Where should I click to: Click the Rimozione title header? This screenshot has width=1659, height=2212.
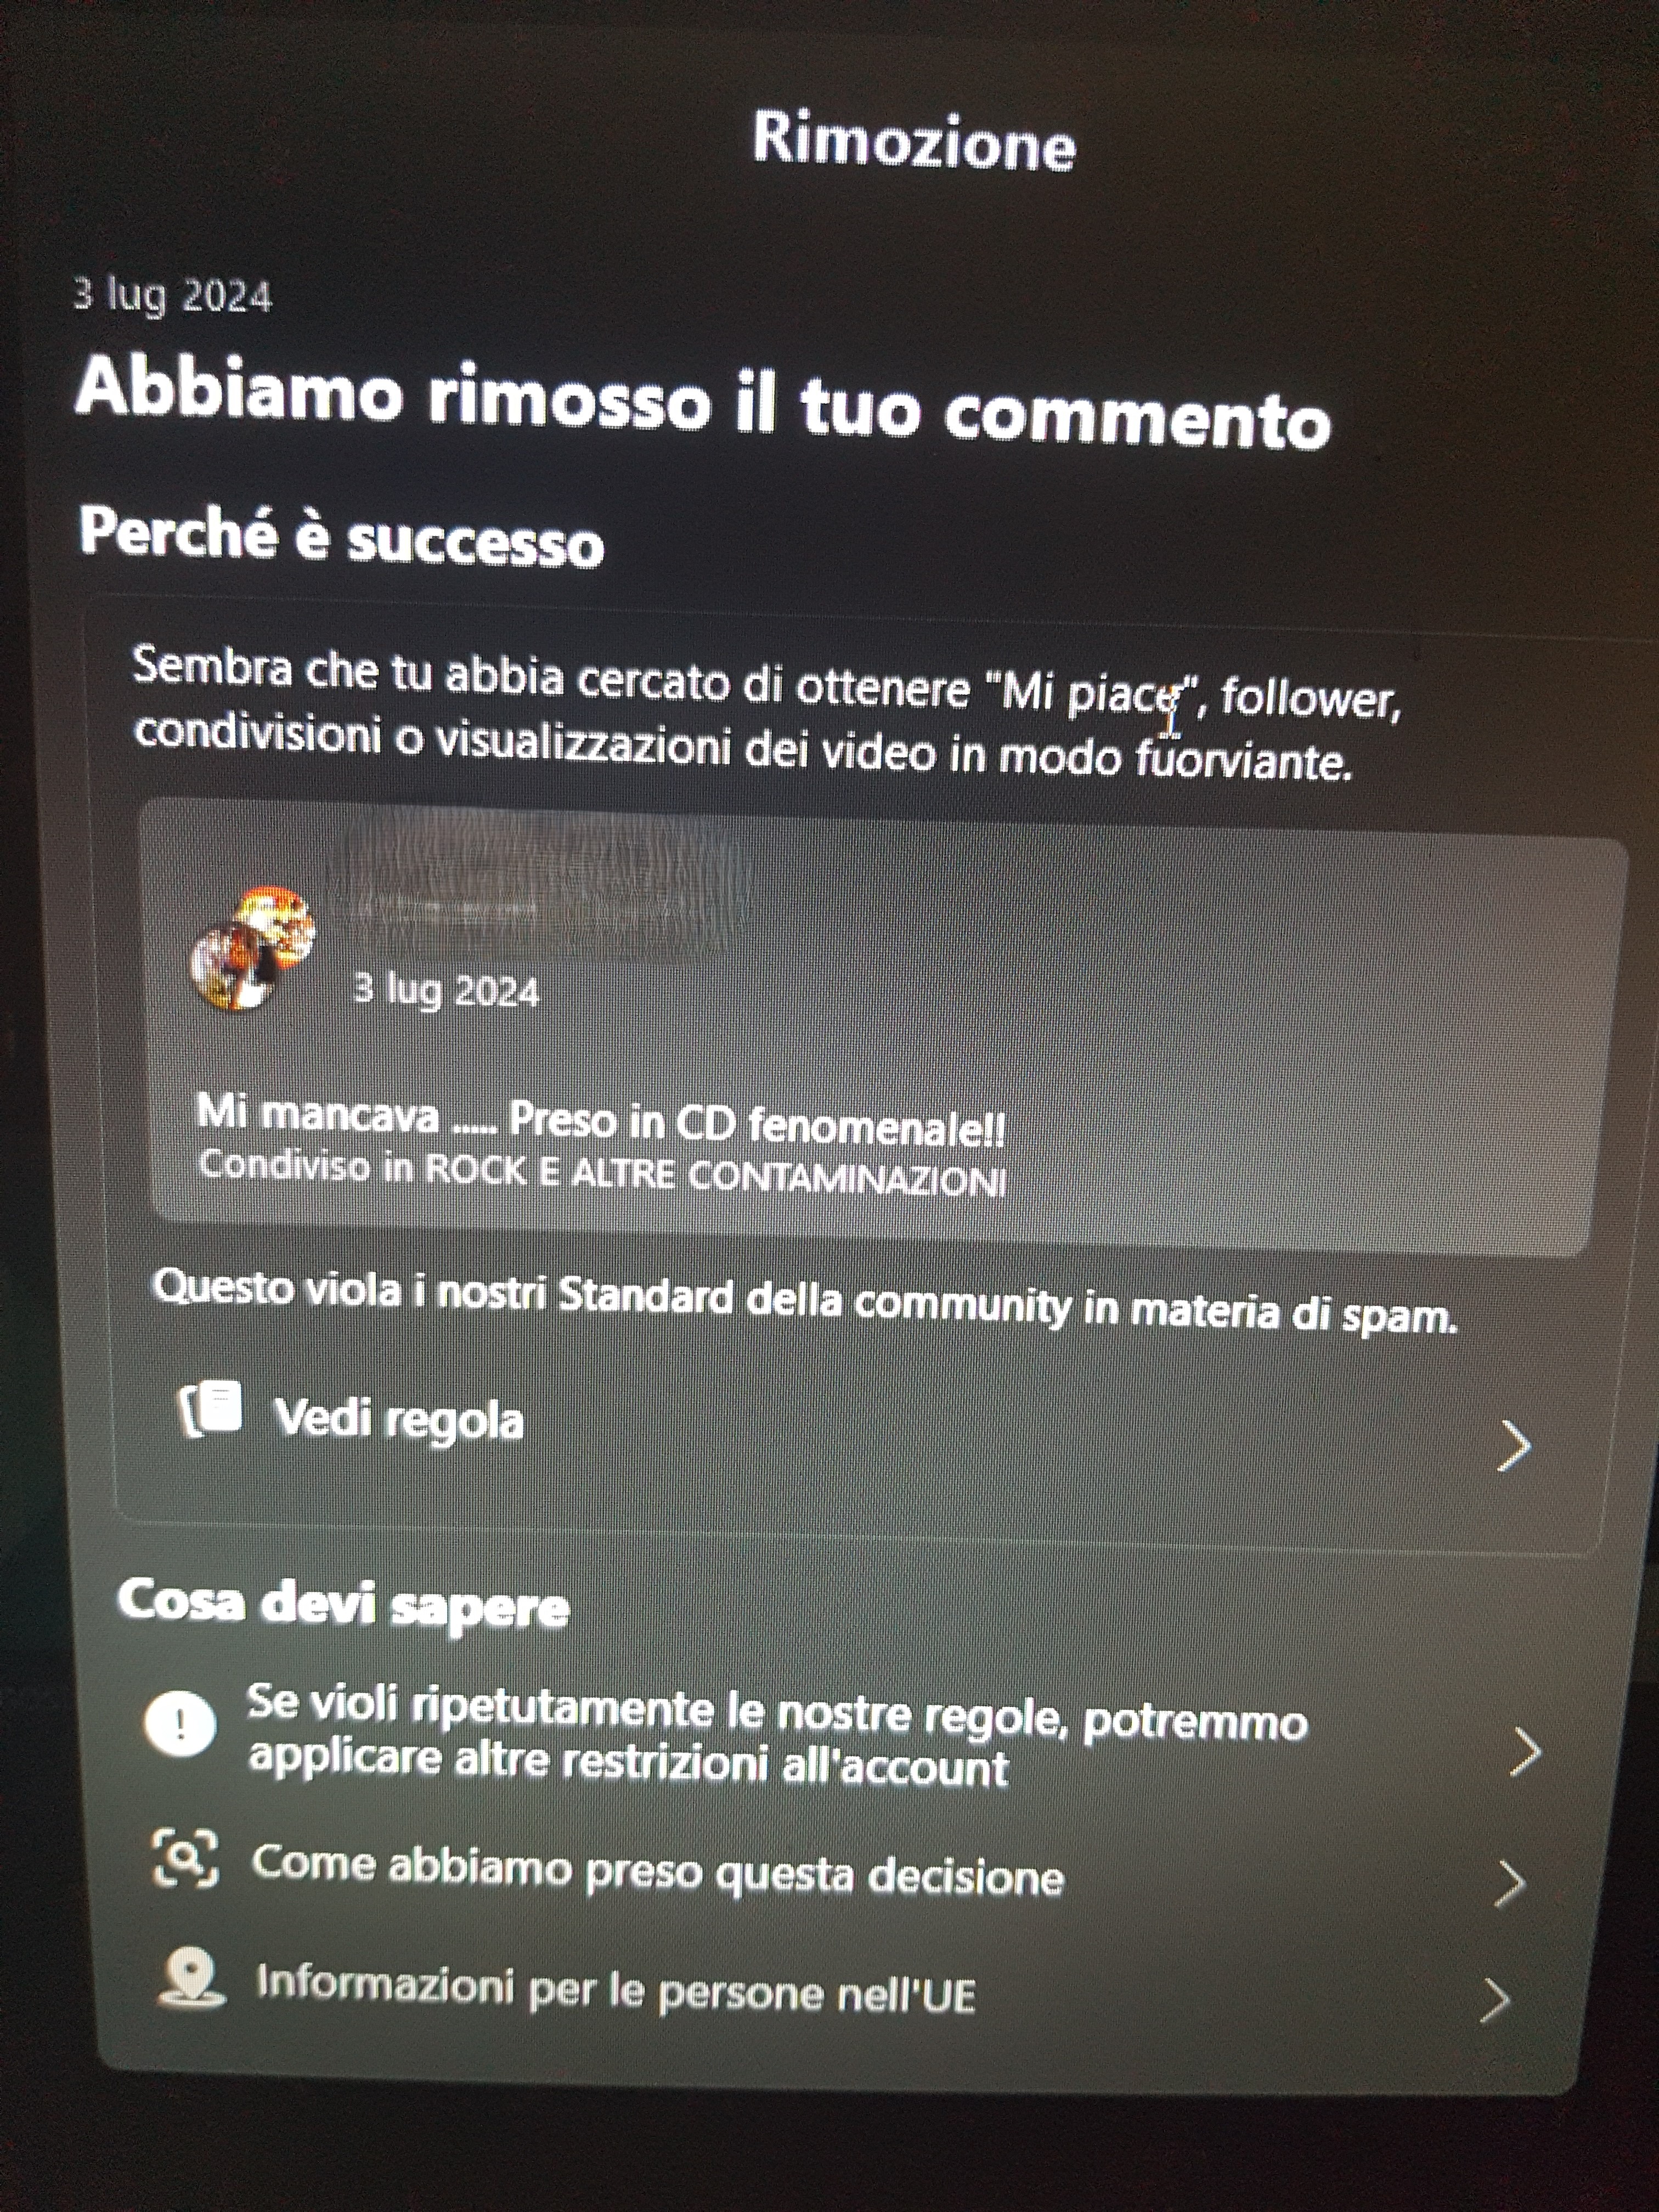coord(913,141)
